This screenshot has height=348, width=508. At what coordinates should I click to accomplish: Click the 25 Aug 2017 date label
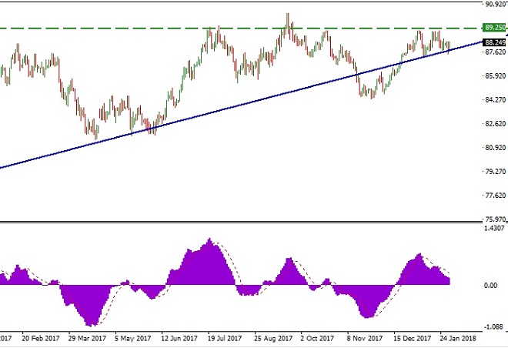273,338
